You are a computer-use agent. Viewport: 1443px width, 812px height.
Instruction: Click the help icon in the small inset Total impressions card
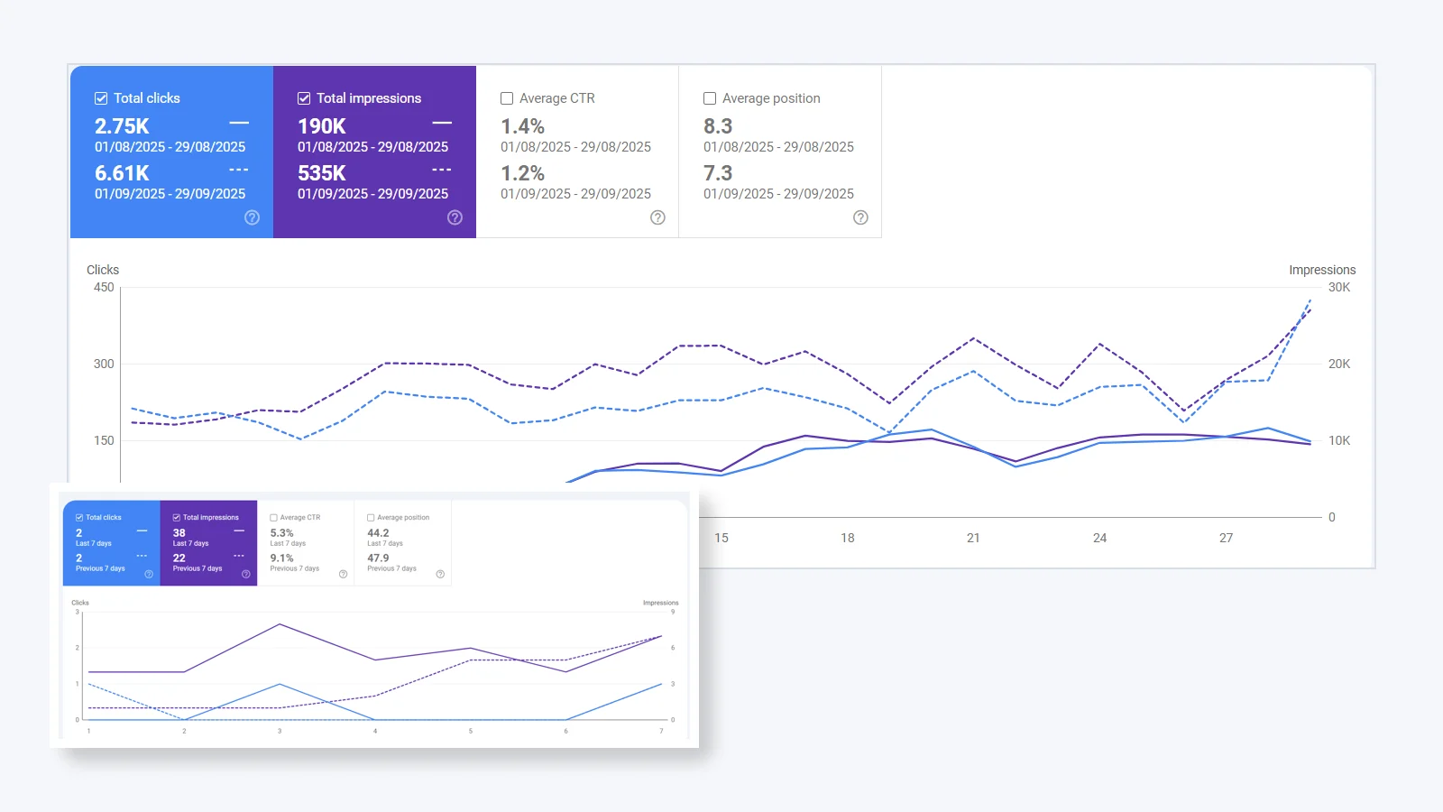point(246,574)
